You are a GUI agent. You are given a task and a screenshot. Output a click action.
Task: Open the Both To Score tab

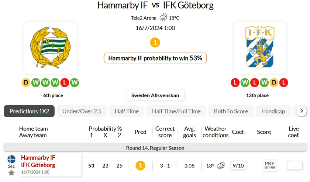click(x=231, y=111)
